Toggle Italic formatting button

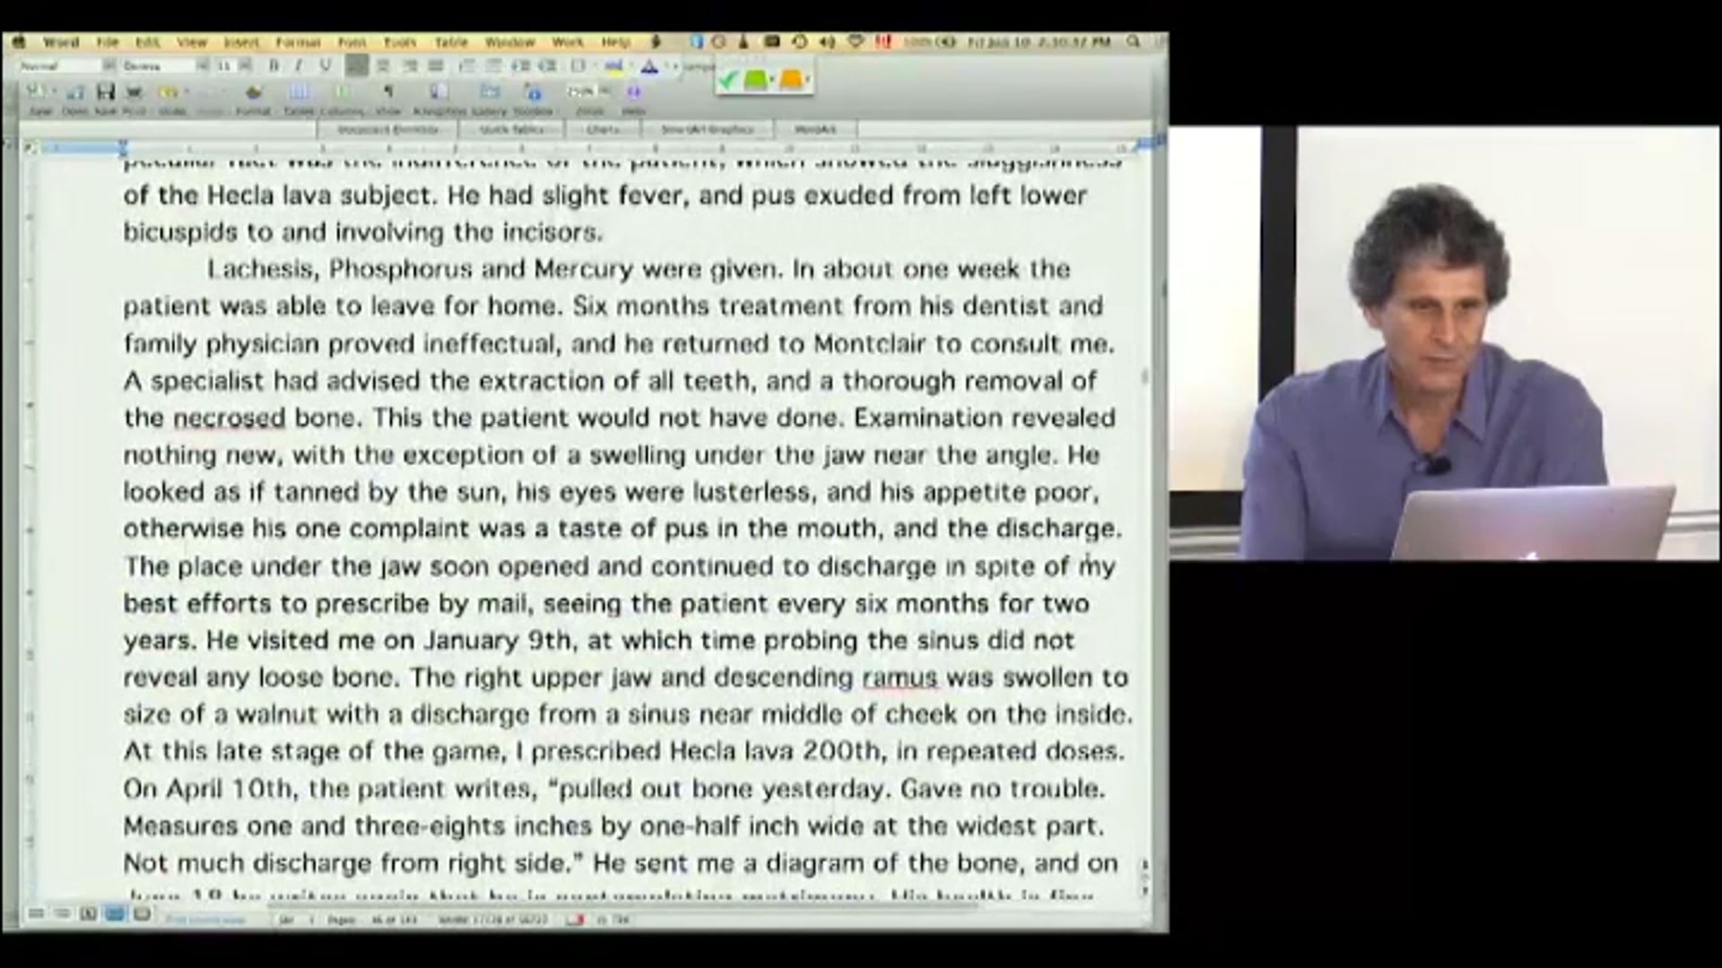click(299, 65)
